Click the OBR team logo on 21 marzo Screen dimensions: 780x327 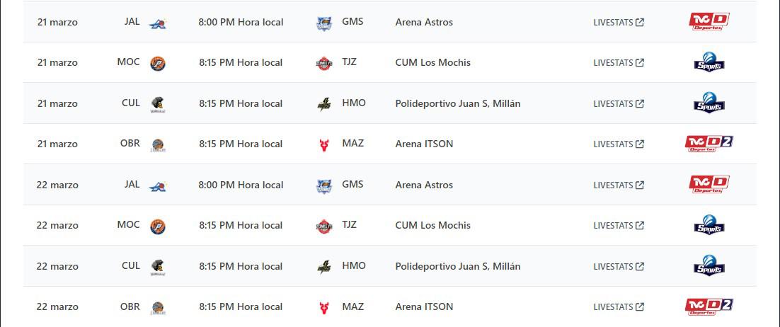[x=158, y=144]
